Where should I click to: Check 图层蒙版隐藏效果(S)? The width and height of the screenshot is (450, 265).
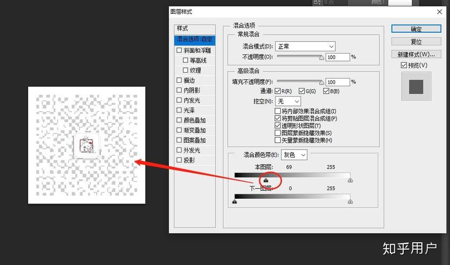coord(278,133)
